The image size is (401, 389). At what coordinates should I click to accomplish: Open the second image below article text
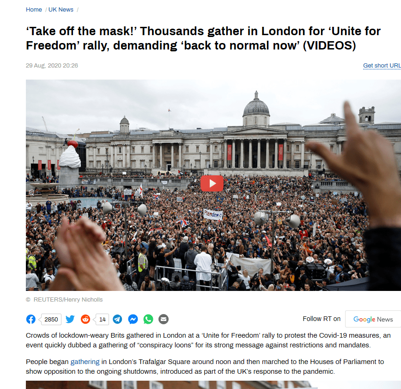tap(213, 385)
